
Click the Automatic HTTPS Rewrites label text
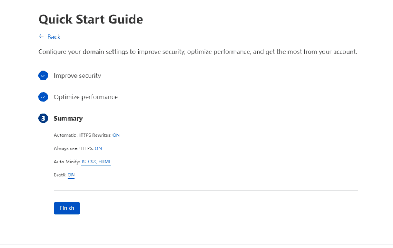click(83, 135)
